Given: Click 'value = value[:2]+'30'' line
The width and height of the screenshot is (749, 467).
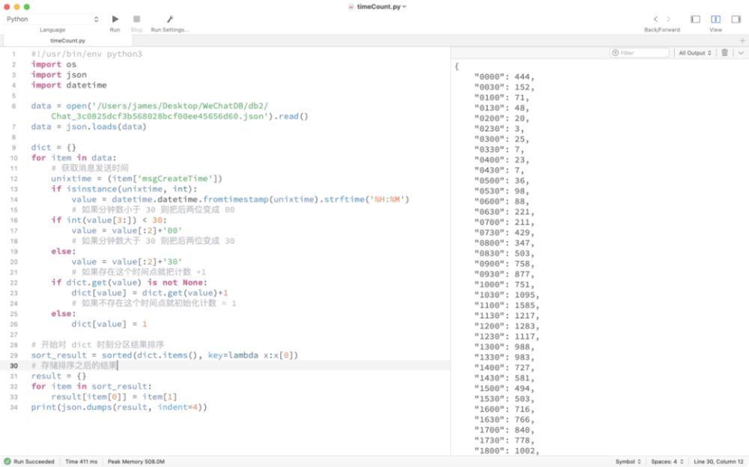Looking at the screenshot, I should pyautogui.click(x=127, y=262).
